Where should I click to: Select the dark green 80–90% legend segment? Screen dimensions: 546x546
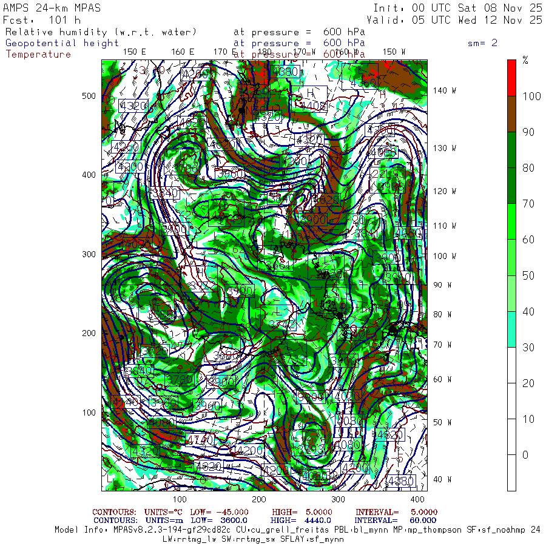click(511, 150)
